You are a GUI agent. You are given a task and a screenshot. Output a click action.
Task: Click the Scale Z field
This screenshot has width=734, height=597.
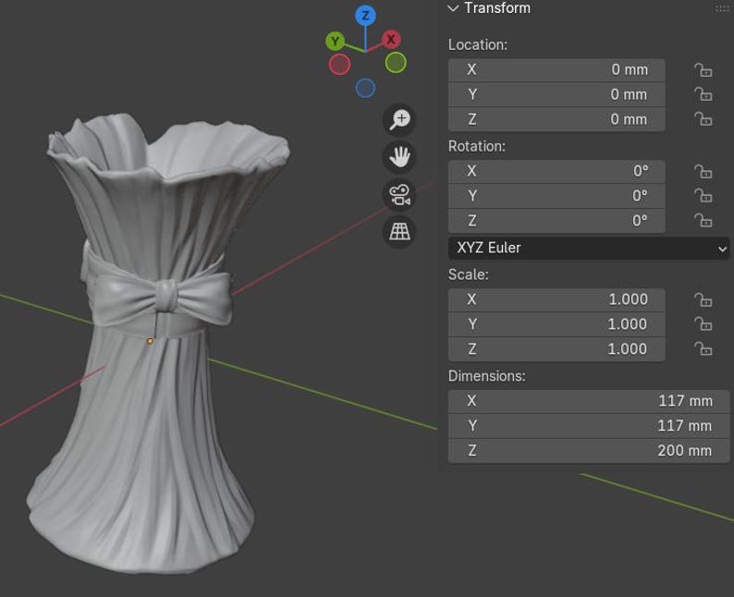tap(557, 349)
